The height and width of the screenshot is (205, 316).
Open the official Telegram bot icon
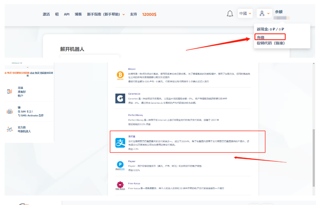[9, 129]
